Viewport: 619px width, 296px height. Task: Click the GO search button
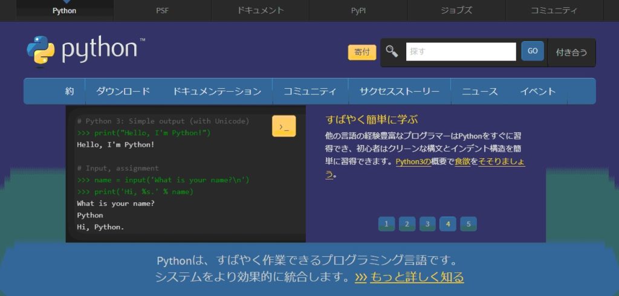click(533, 51)
